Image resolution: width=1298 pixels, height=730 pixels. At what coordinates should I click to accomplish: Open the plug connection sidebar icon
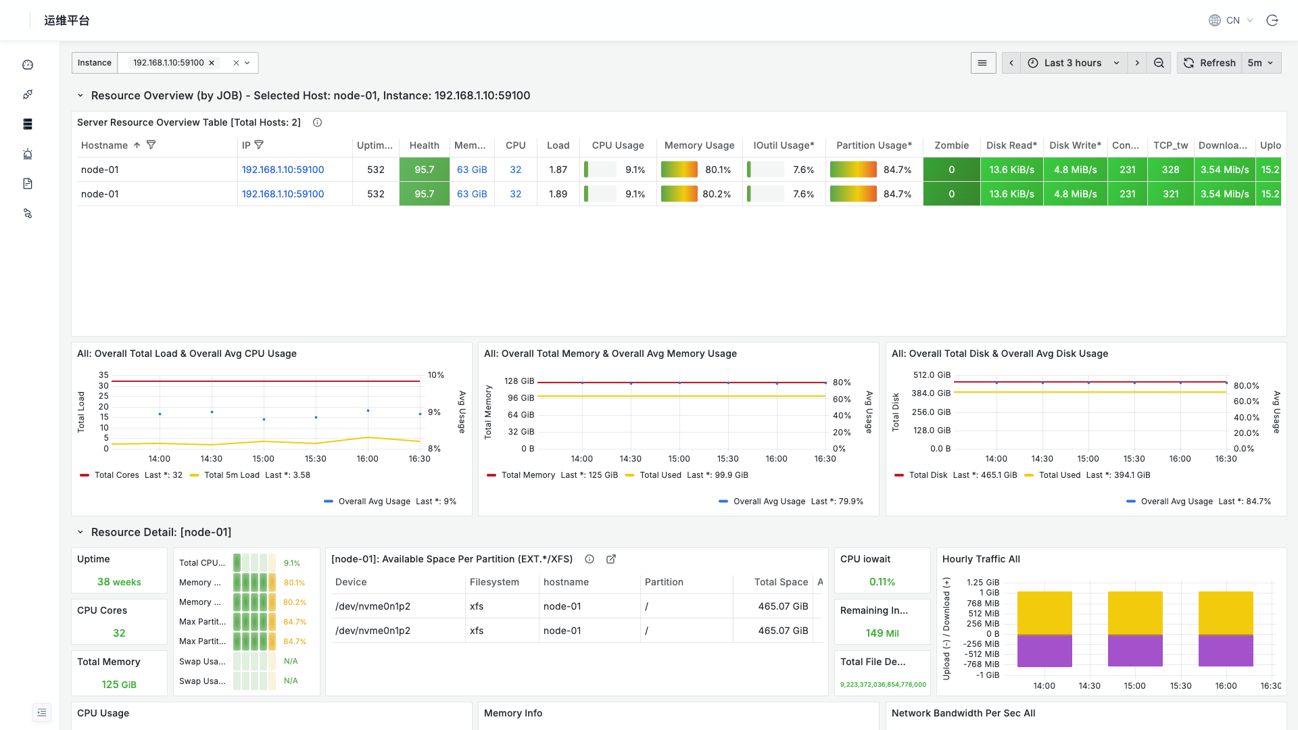pos(28,95)
